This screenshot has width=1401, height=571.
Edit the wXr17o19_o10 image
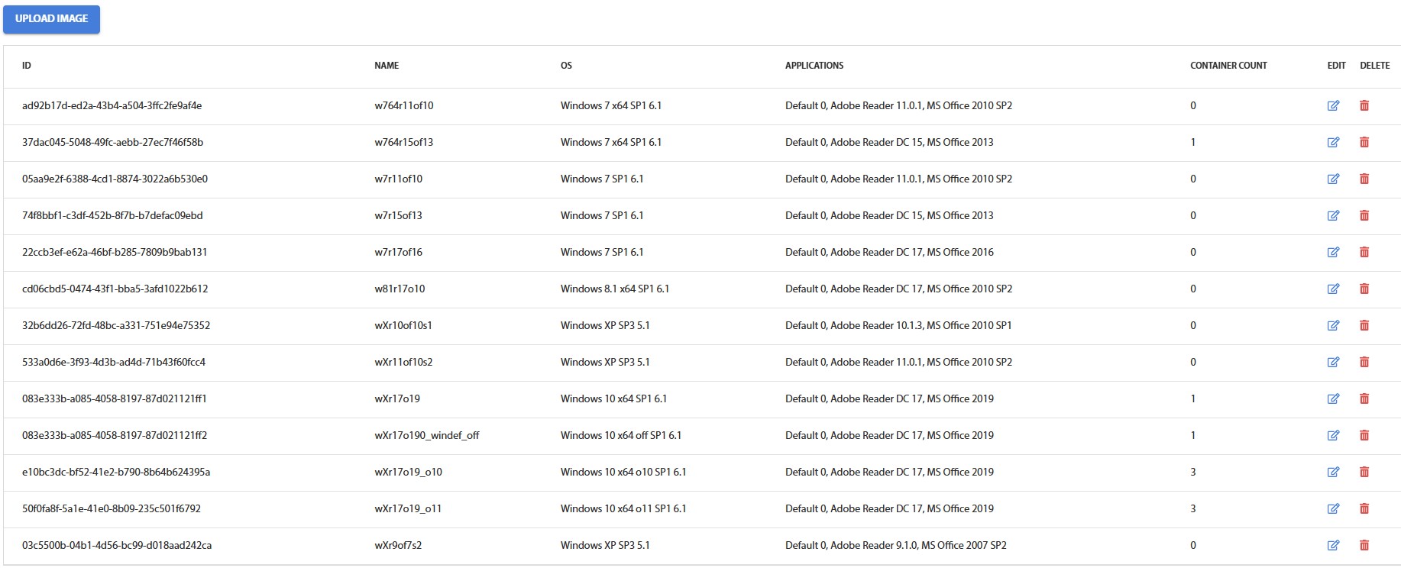[x=1333, y=473]
